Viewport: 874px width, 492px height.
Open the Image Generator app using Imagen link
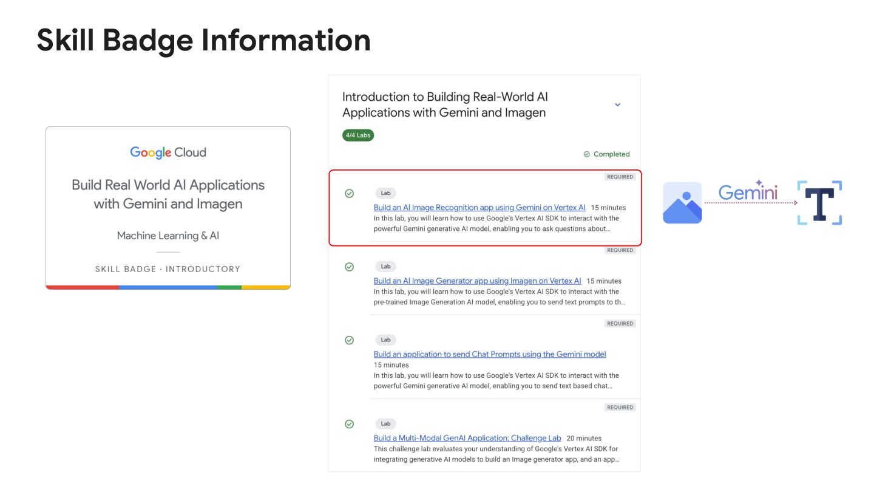coord(477,281)
